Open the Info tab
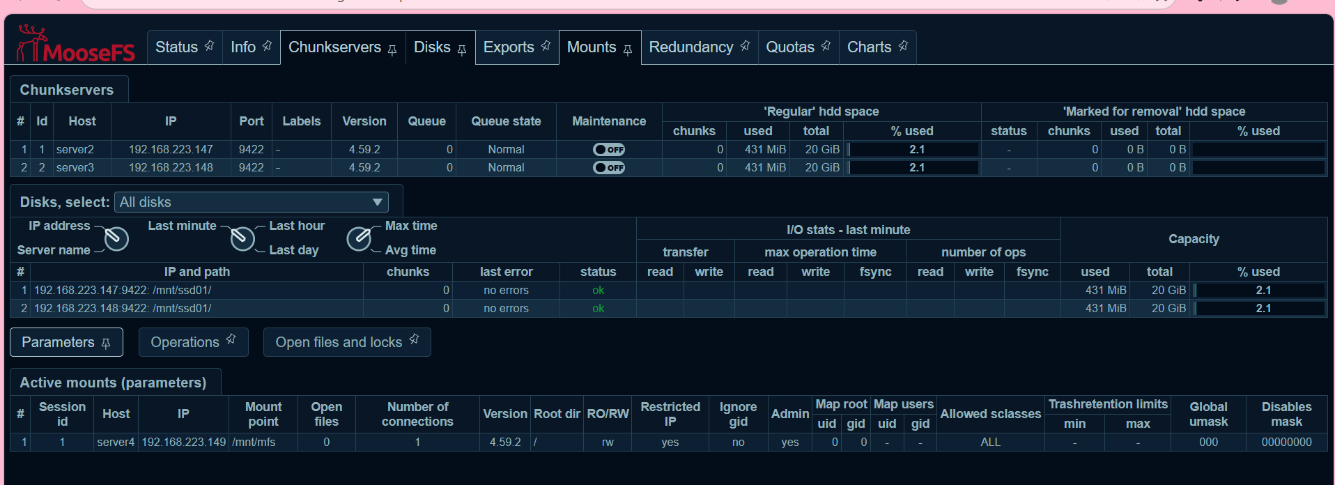The height and width of the screenshot is (485, 1335). tap(243, 47)
